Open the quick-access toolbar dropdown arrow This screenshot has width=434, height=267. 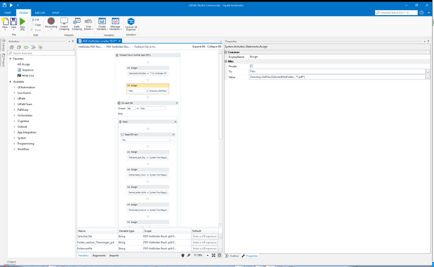click(18, 5)
